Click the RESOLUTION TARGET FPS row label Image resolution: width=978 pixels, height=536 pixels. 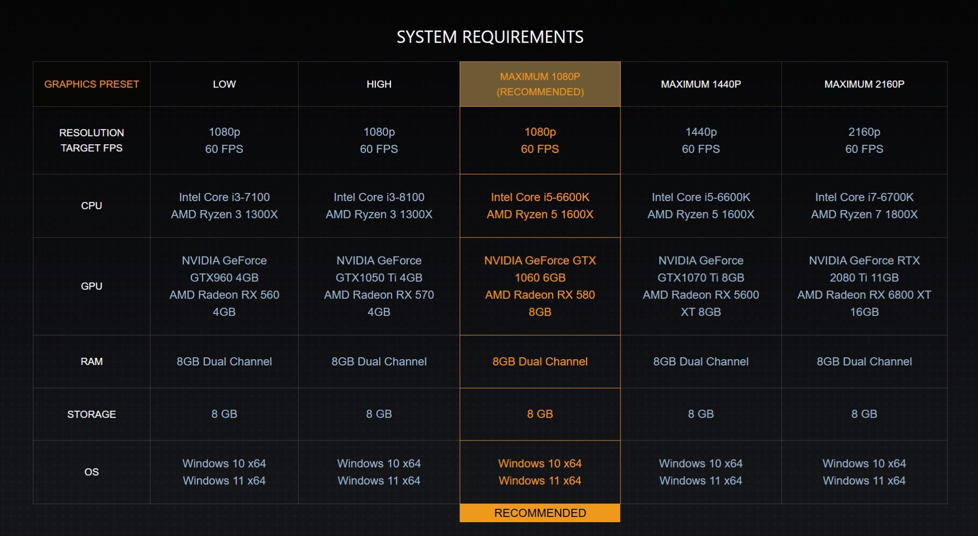[92, 140]
